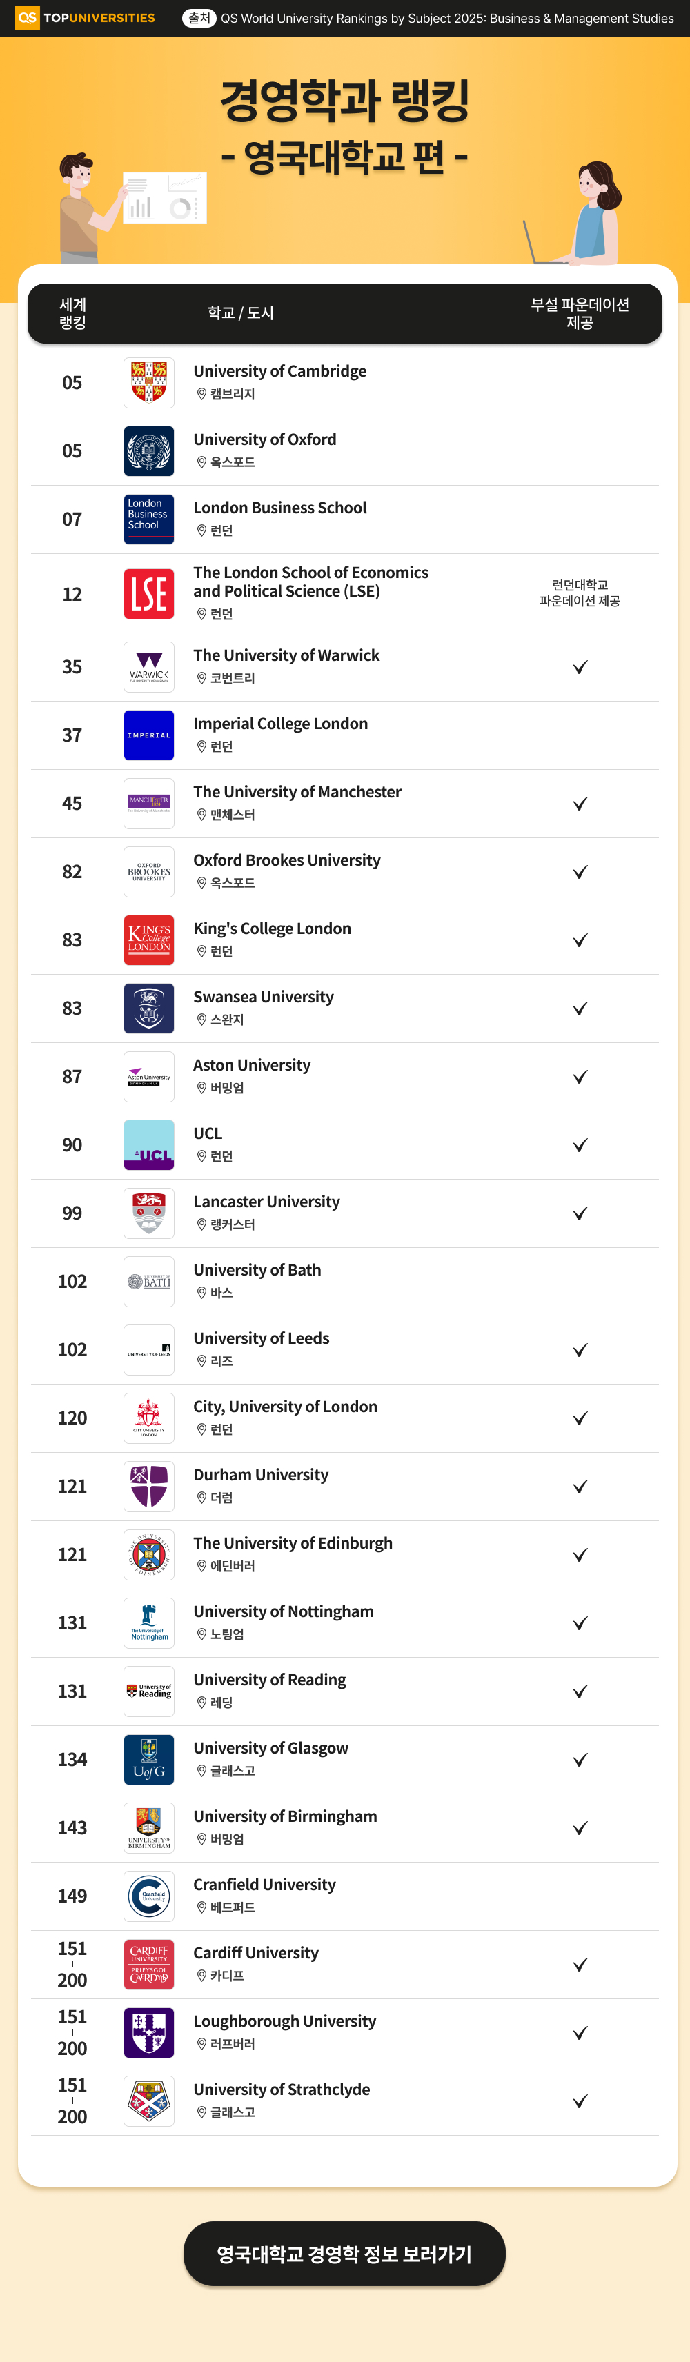Click the QS TopUniversities logo
690x2362 pixels.
coord(86,17)
